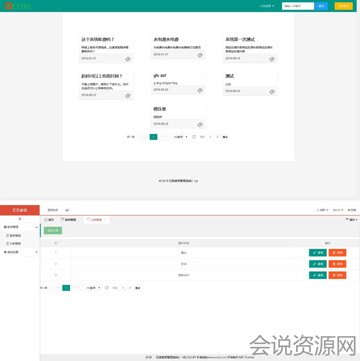Delete the 商务合作 category row

337,275
